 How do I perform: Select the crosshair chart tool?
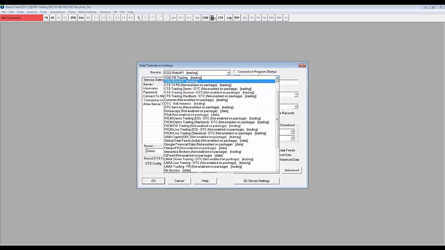(146, 18)
